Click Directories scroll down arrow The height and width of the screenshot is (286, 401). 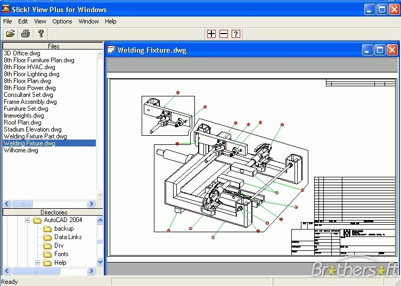tap(100, 262)
